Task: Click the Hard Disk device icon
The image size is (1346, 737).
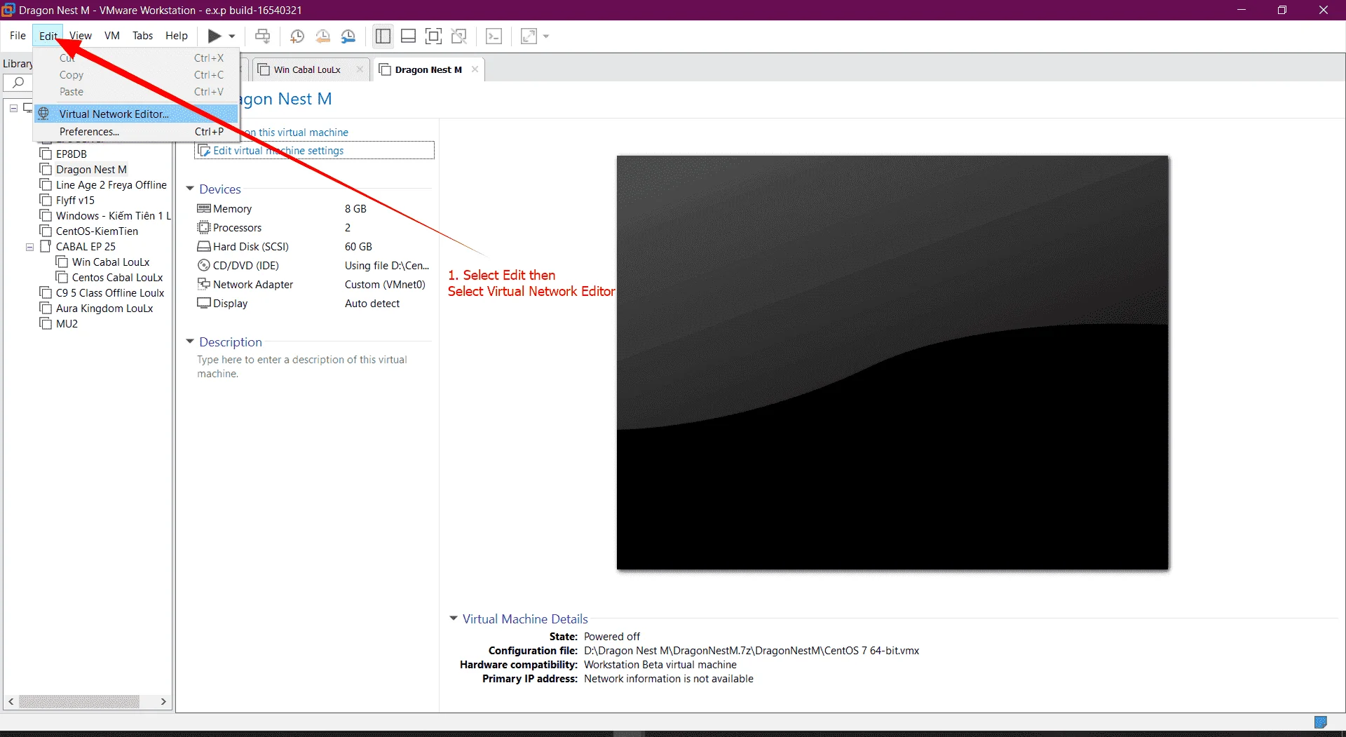Action: (x=204, y=246)
